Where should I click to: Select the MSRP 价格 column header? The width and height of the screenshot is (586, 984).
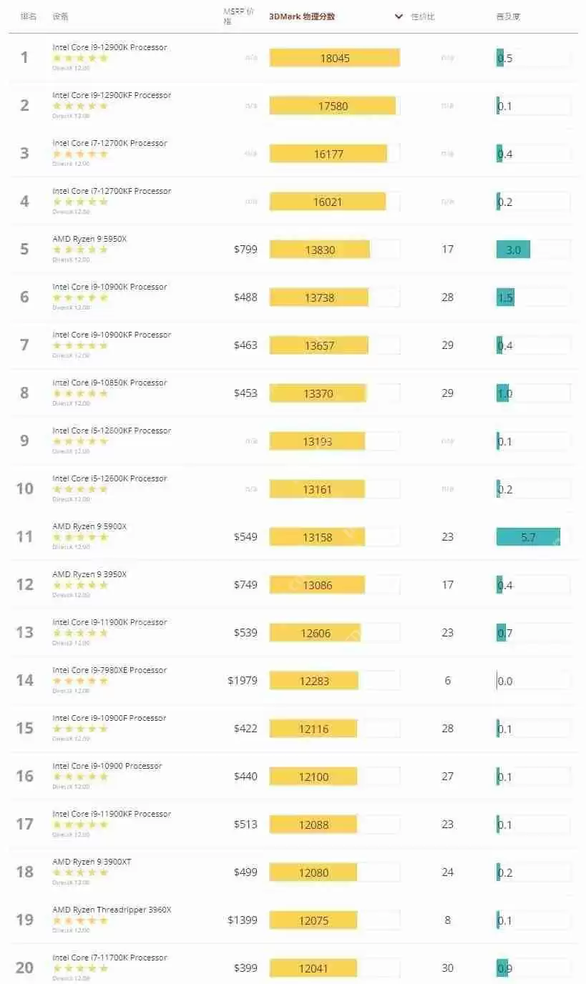click(238, 16)
